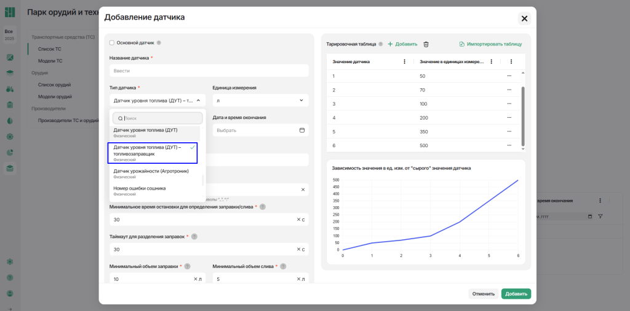Open the Единица измерения dropdown

[x=260, y=100]
